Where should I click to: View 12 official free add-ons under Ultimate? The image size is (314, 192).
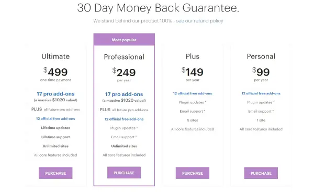point(55,118)
